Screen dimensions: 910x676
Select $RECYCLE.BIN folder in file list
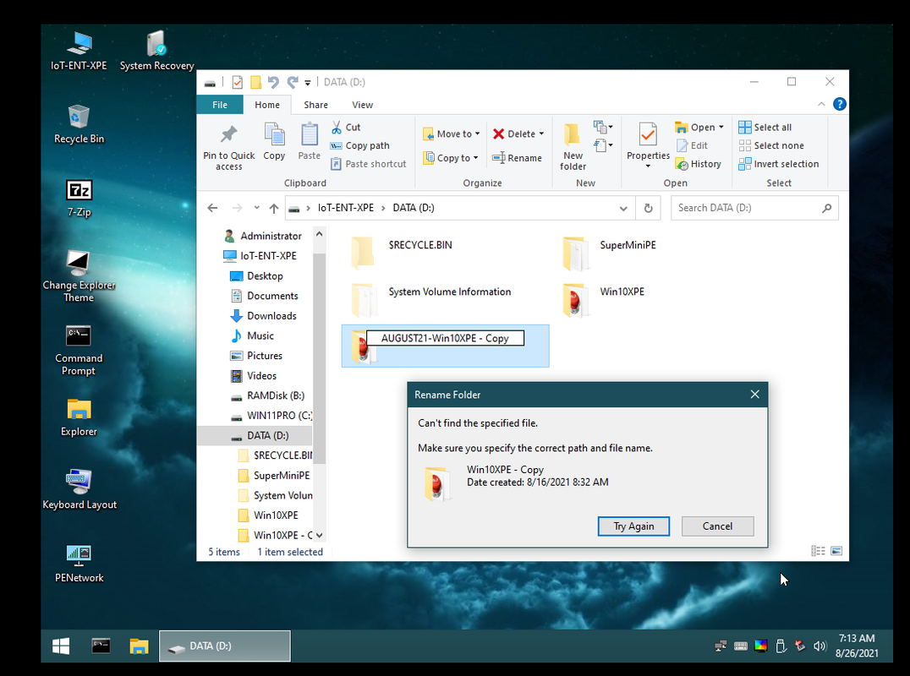(x=402, y=253)
